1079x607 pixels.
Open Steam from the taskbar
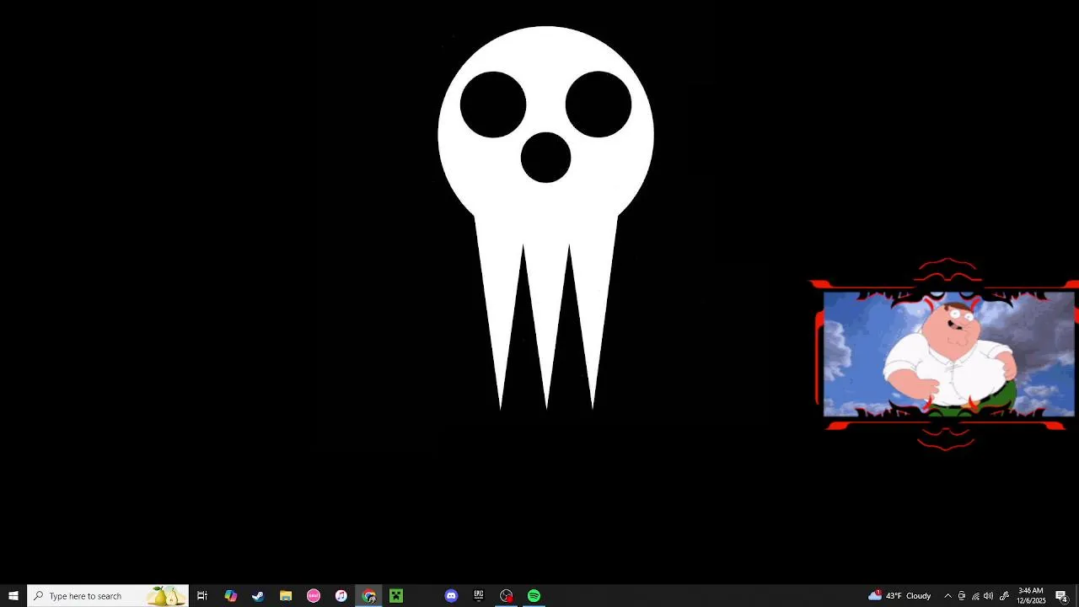tap(258, 596)
